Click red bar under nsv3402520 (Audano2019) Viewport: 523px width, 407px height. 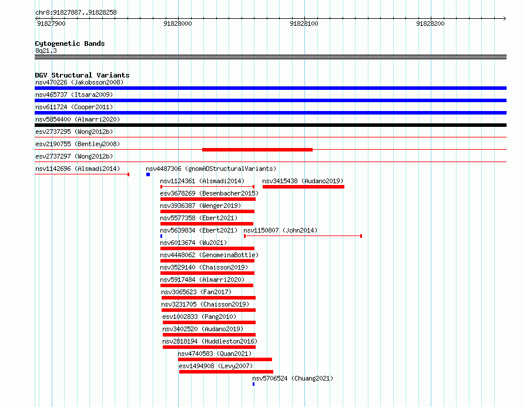pyautogui.click(x=209, y=335)
